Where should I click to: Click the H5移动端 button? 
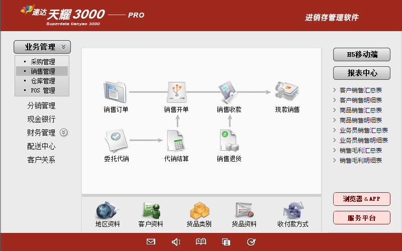pyautogui.click(x=362, y=54)
